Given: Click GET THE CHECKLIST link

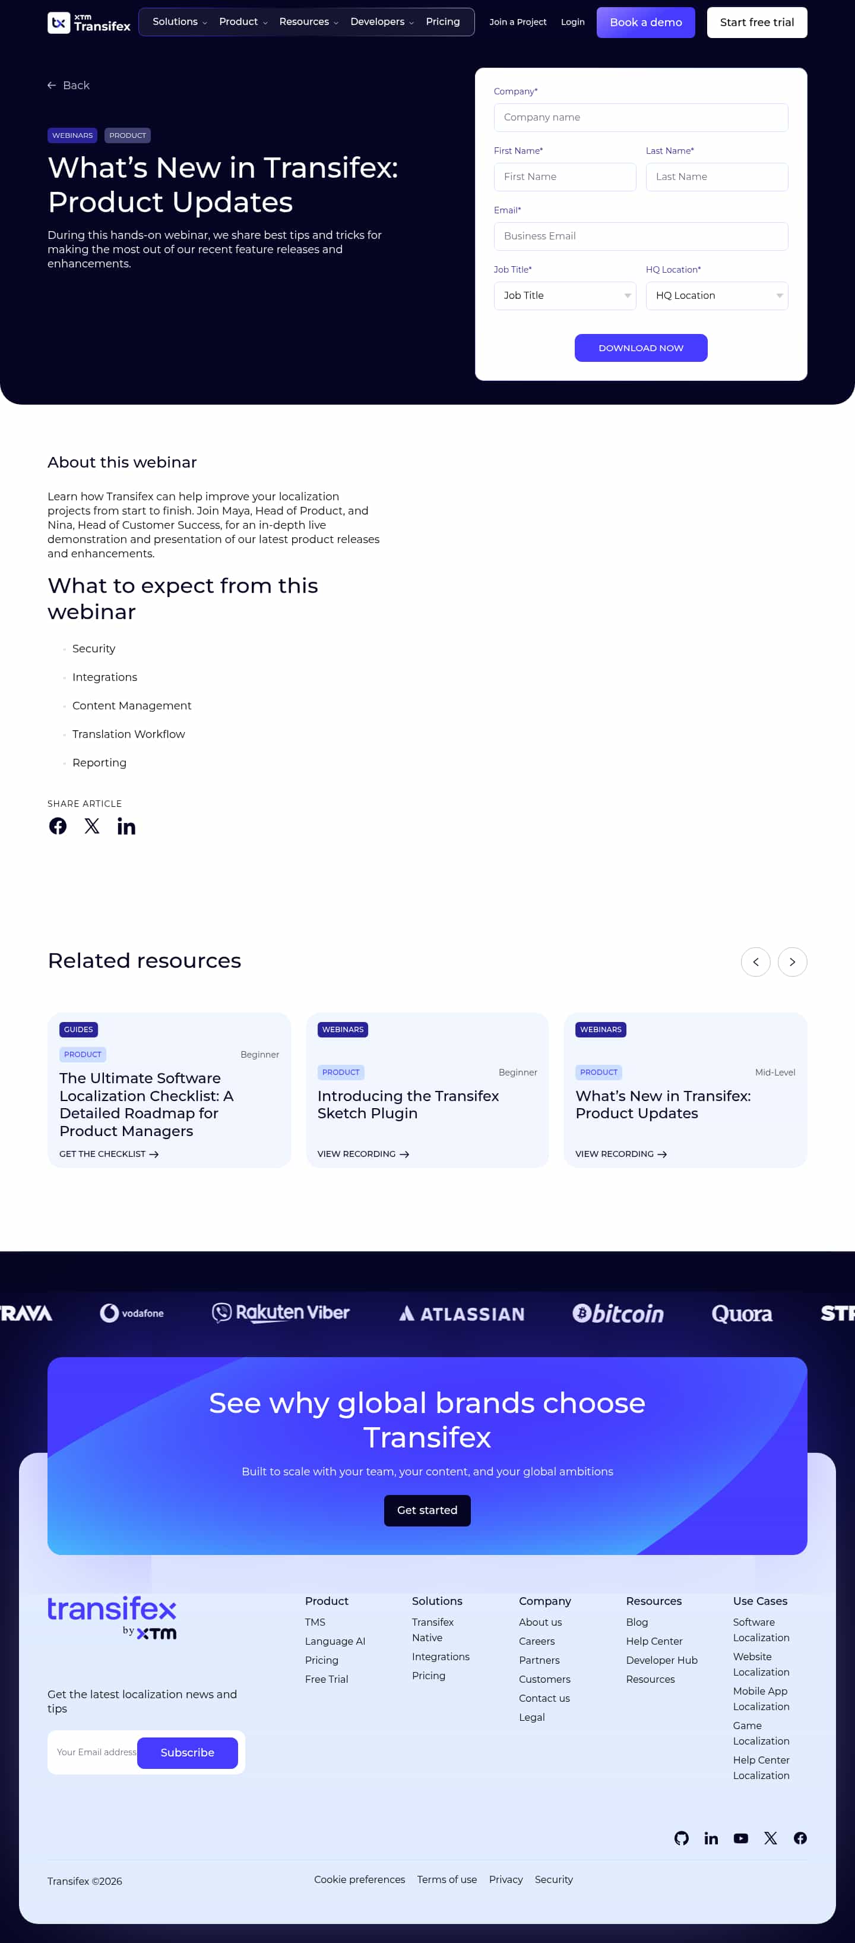Looking at the screenshot, I should click(109, 1154).
